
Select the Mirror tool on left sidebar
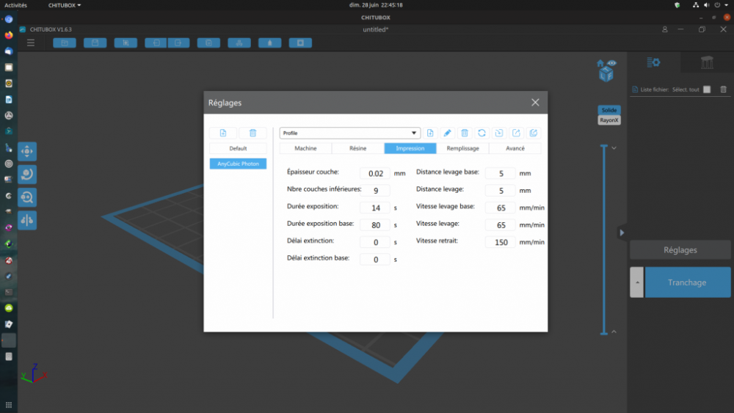(x=27, y=220)
